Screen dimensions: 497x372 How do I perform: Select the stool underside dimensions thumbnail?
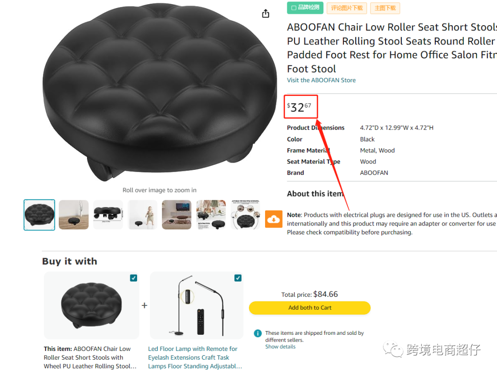[108, 215]
